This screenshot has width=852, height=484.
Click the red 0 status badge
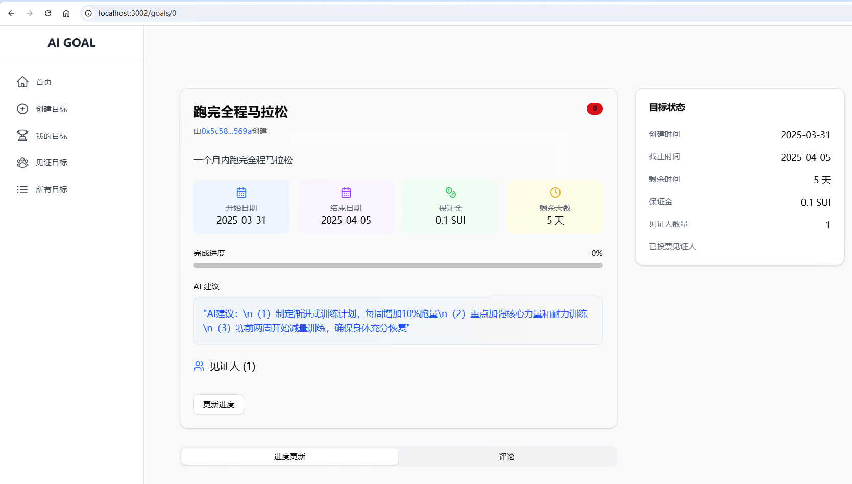click(594, 108)
